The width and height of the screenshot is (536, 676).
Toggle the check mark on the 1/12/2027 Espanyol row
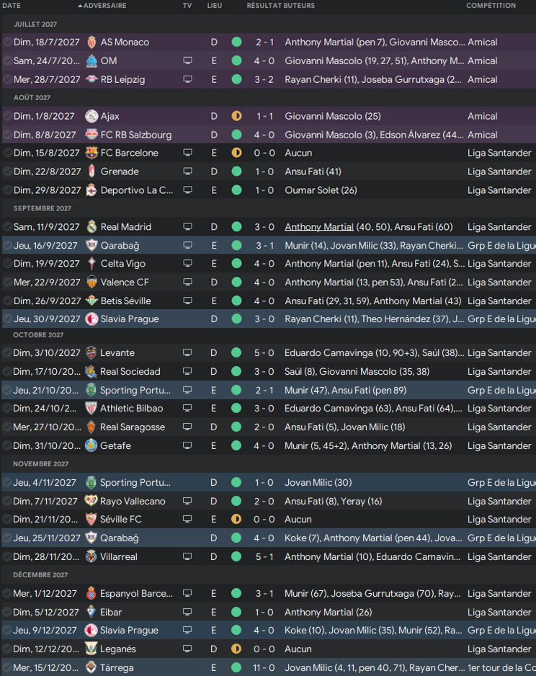click(7, 594)
